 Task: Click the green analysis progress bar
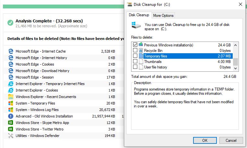(x=64, y=6)
